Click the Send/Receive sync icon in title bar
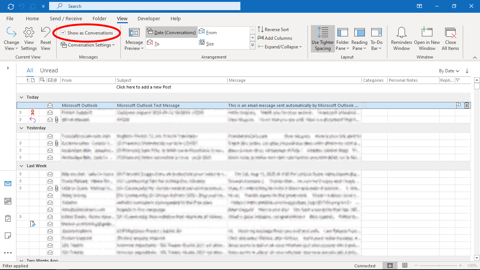This screenshot has width=480, height=270. click(11, 6)
